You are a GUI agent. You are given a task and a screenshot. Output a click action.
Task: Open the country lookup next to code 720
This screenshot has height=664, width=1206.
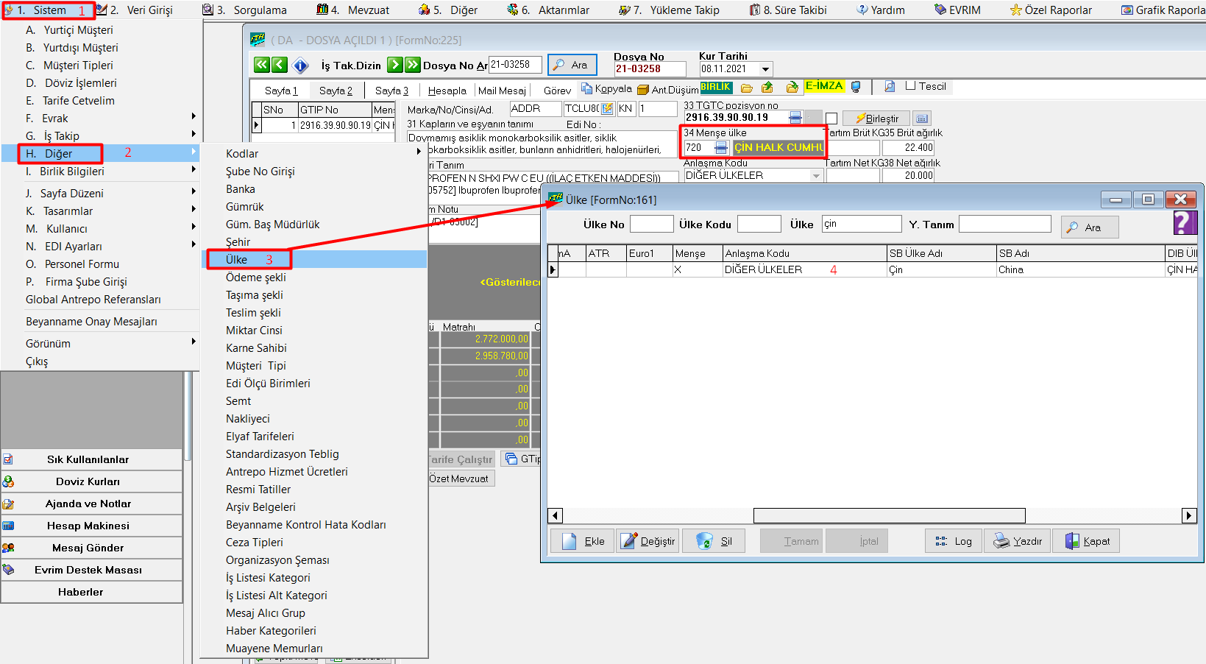click(721, 148)
